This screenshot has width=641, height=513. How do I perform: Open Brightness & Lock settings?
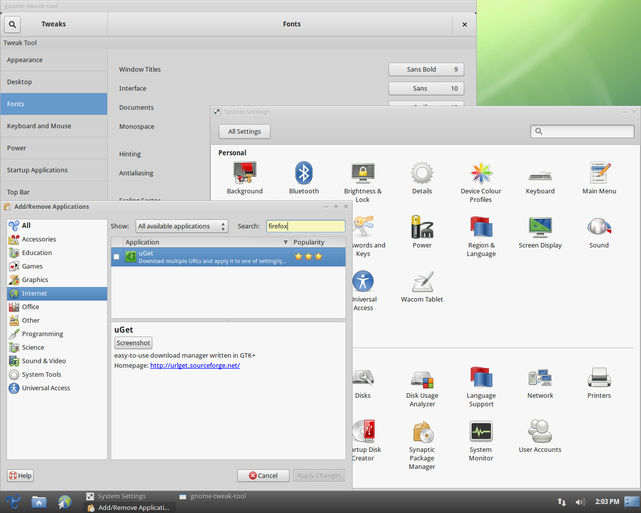click(363, 173)
